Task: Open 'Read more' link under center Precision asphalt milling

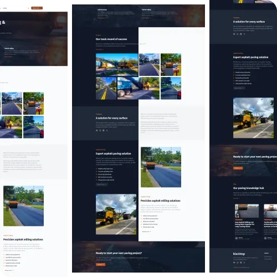Action: [146, 232]
